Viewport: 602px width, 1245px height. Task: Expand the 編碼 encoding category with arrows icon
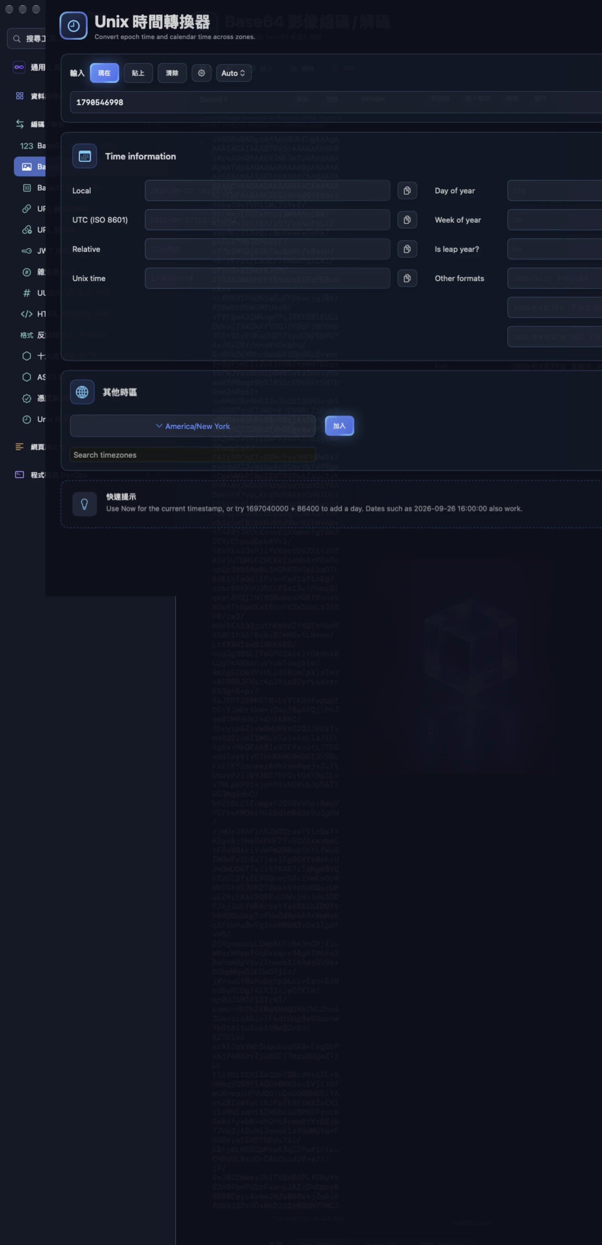(29, 124)
